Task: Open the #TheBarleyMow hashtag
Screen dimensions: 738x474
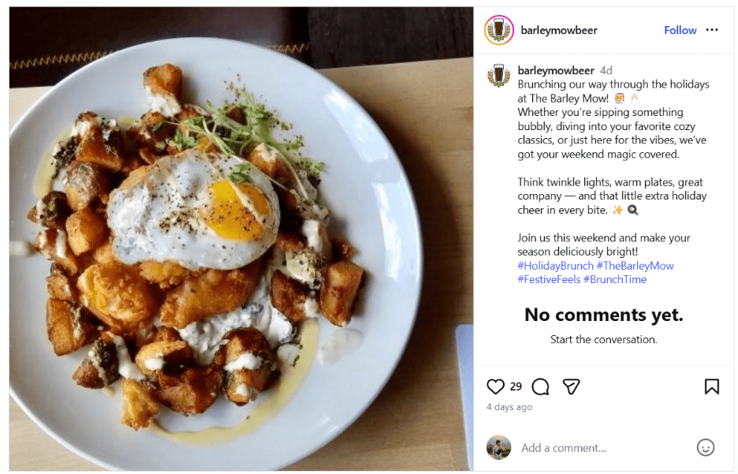Action: click(x=635, y=266)
